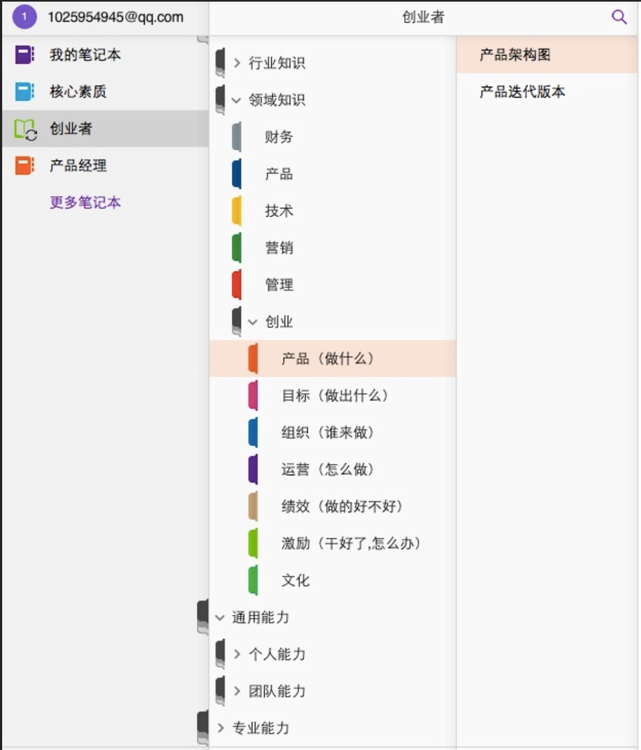Screen dimensions: 641x750
Task: Select the 管理 section label
Action: coord(279,284)
